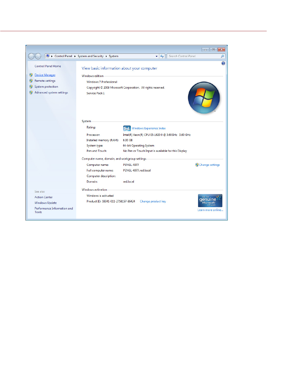Click the Windows is activated text
The height and width of the screenshot is (367, 283).
coord(100,196)
